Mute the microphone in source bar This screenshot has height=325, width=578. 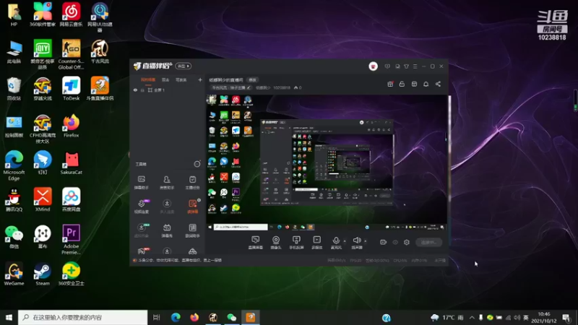336,243
